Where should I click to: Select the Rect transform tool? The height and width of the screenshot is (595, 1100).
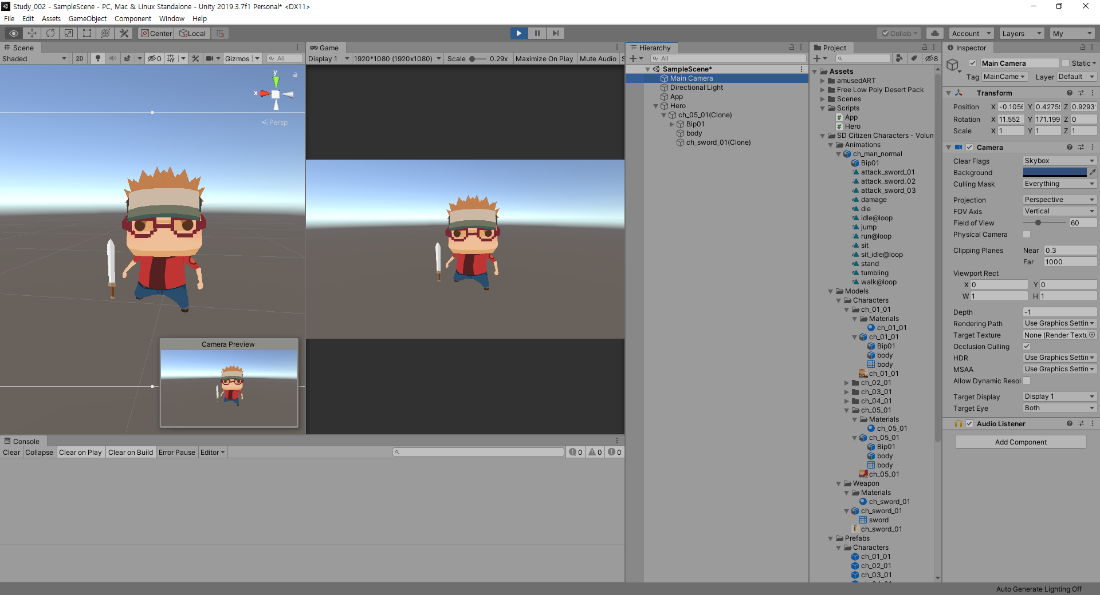coord(87,33)
